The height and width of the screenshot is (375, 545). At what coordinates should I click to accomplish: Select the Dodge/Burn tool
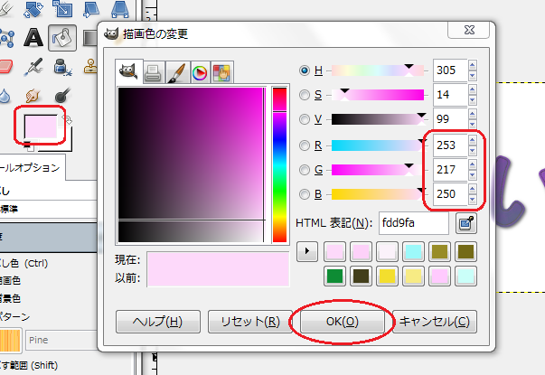click(x=62, y=95)
